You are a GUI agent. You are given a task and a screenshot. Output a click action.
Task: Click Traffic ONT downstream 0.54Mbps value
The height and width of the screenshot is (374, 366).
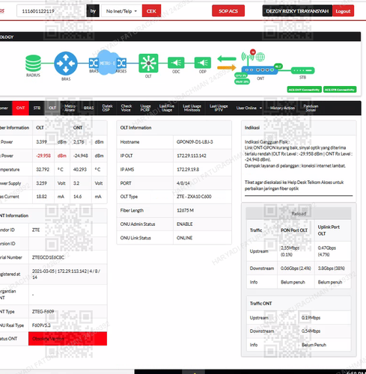pyautogui.click(x=311, y=331)
